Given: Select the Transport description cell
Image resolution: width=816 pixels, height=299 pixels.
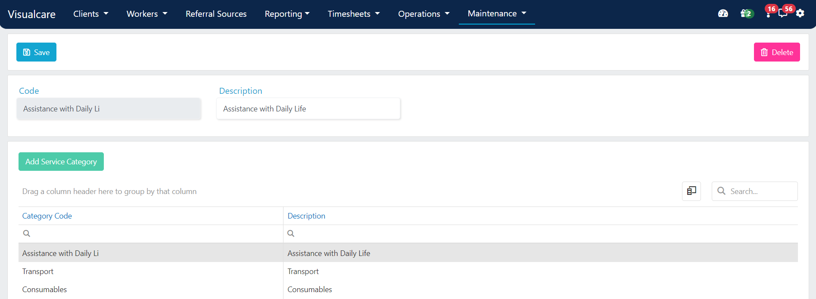Looking at the screenshot, I should coord(541,271).
